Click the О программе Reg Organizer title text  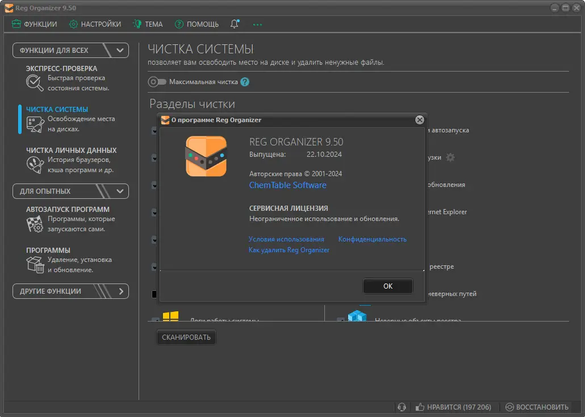(216, 120)
